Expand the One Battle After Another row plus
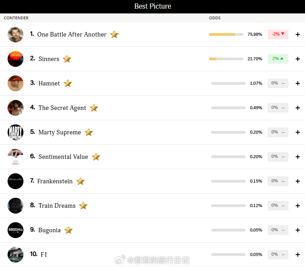This screenshot has width=305, height=267. click(x=298, y=34)
